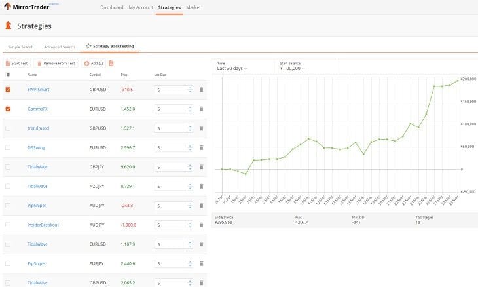Click the Start Test button
The image size is (478, 287).
pos(17,63)
